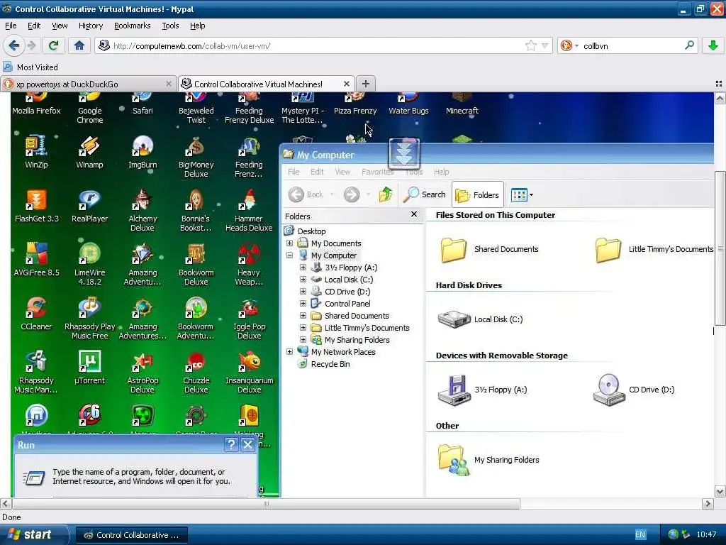Open the browser History menu

(x=91, y=26)
